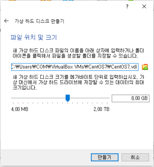Click slider track right of the handle
The width and height of the screenshot is (154, 167).
pyautogui.click(x=90, y=98)
